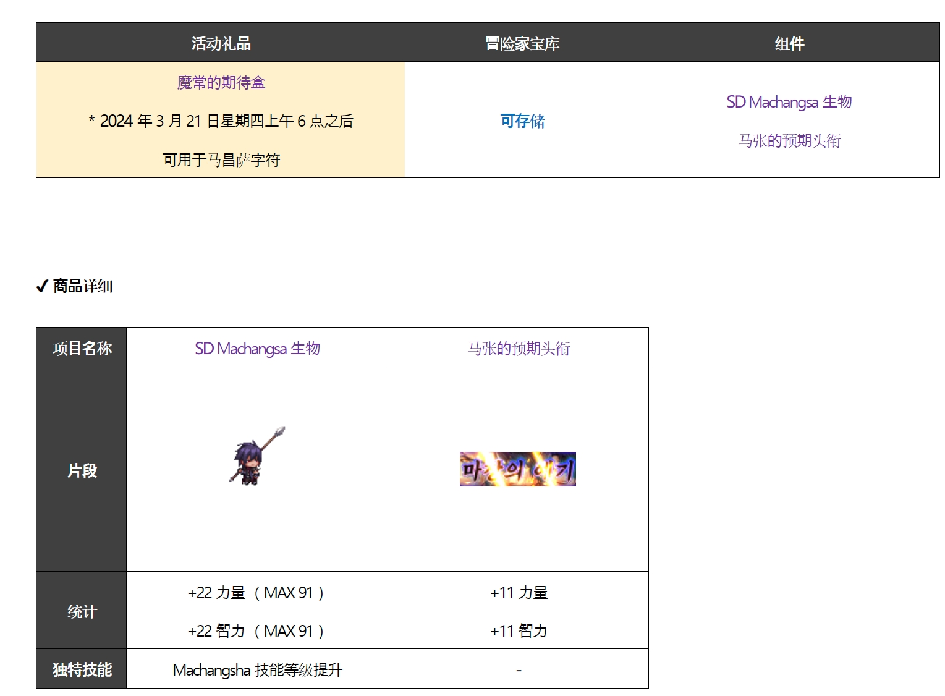Screen dimensions: 945x696
Task: Click Machangsha 技能等级提升 cell text
Action: pyautogui.click(x=257, y=669)
